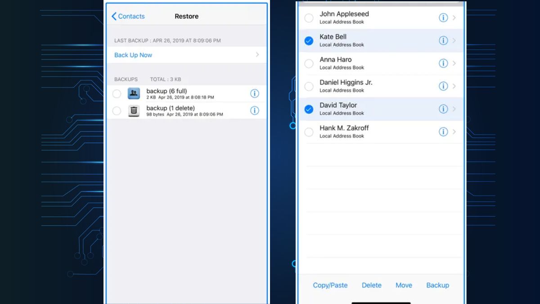
Task: Show info for Anna Haro
Action: [x=443, y=64]
